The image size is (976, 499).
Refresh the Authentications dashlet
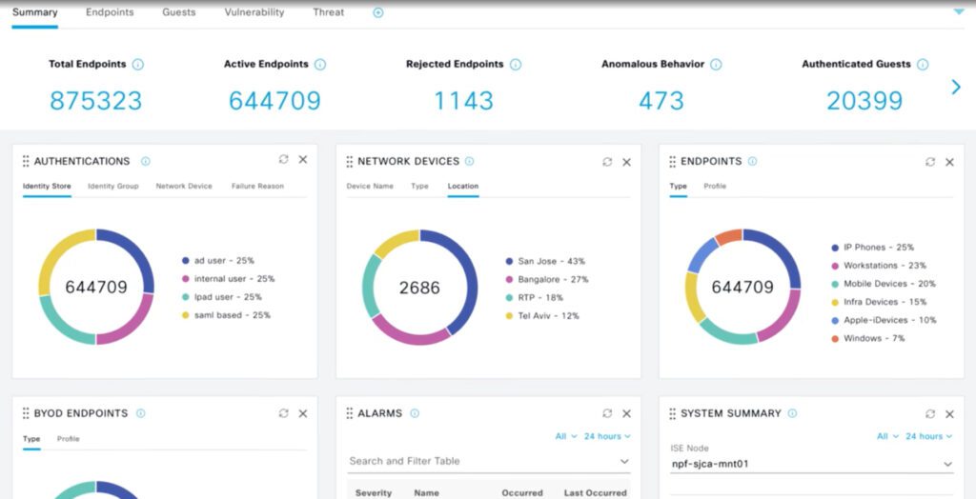pyautogui.click(x=284, y=159)
